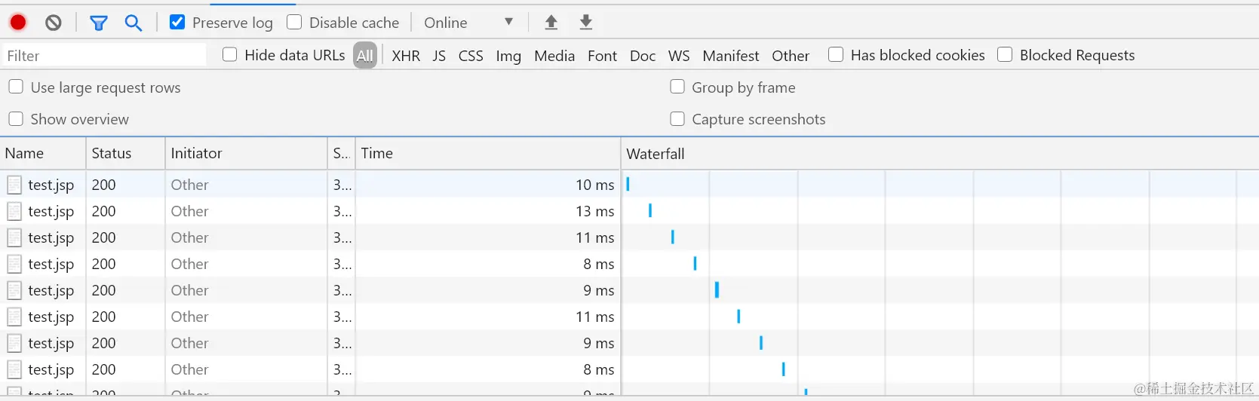Click the waterfall bar of the first request

coord(628,185)
